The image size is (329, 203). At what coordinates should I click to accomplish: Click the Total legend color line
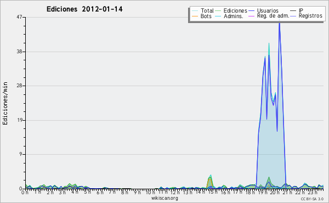pos(195,11)
